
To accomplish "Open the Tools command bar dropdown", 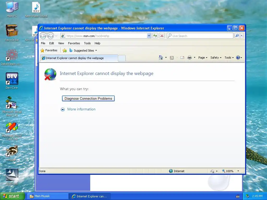I will click(229, 58).
